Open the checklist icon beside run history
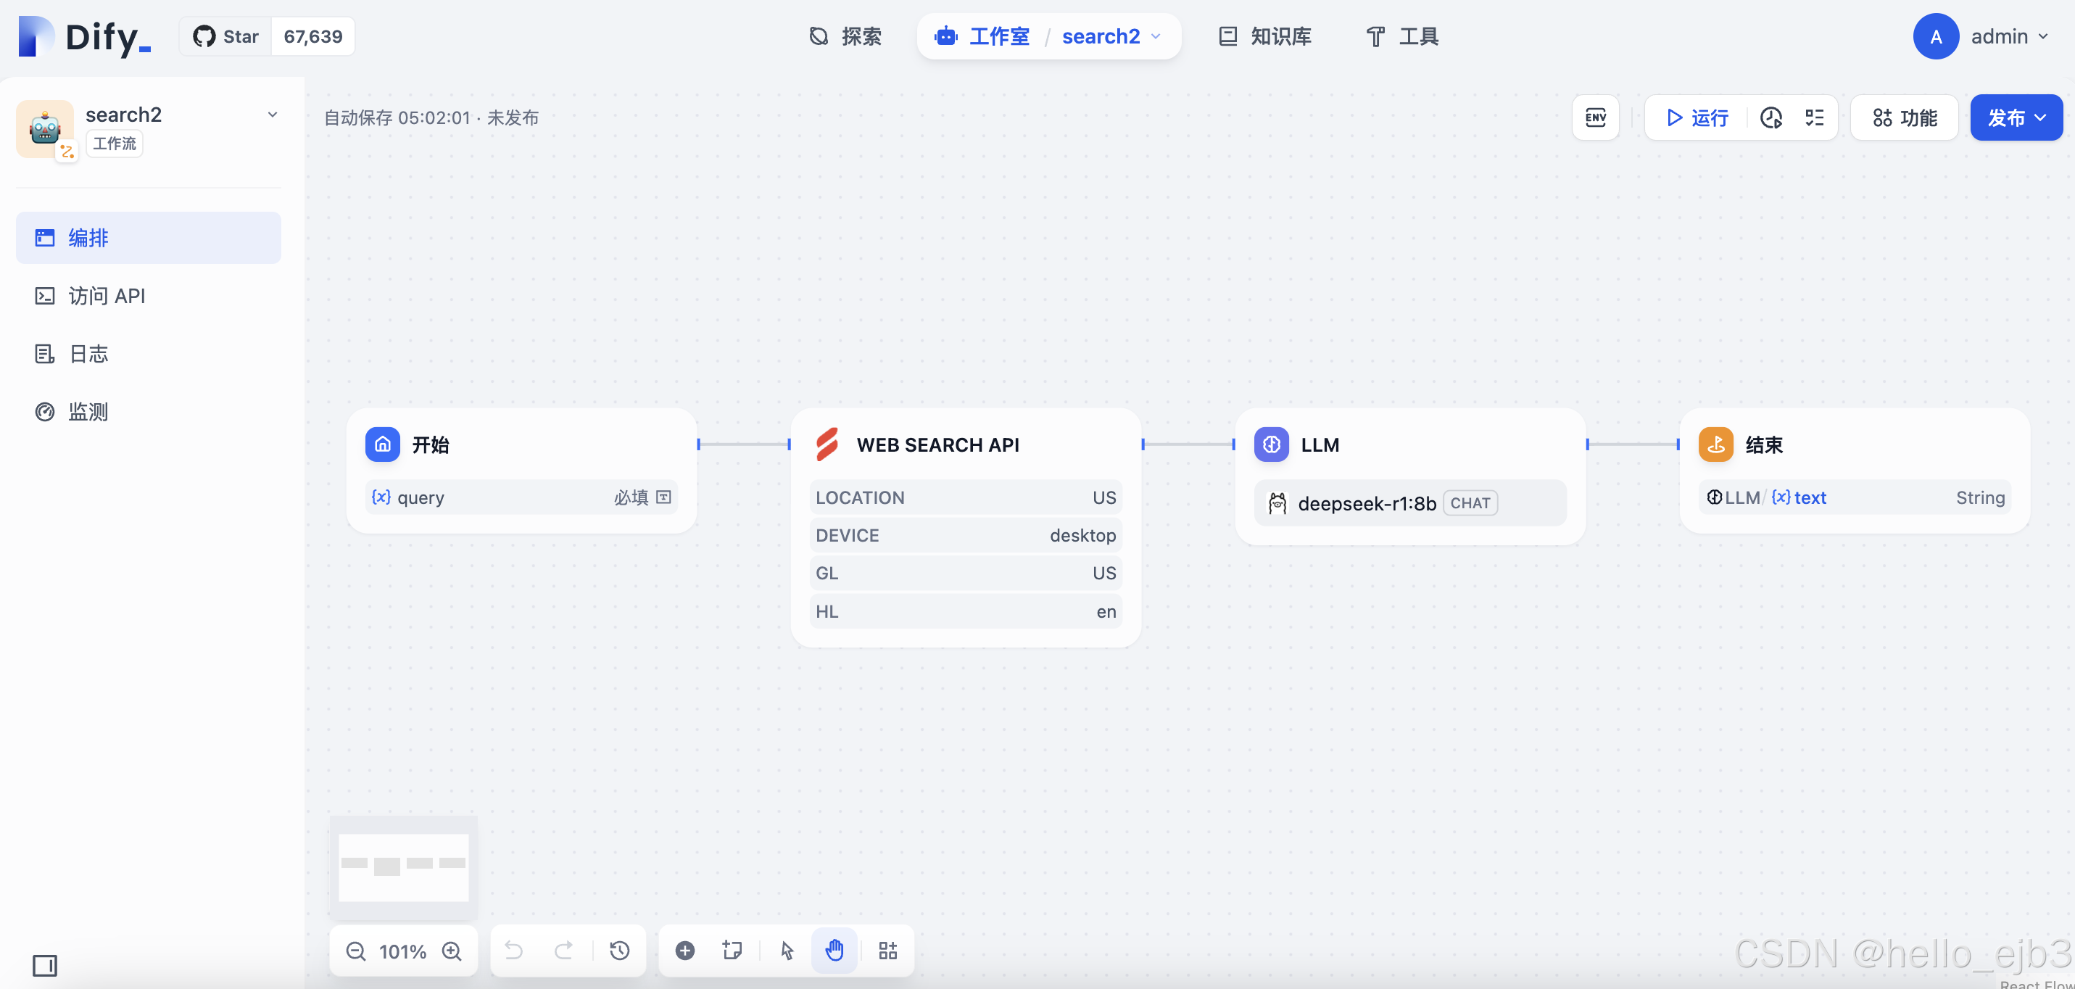This screenshot has width=2075, height=989. (1814, 117)
